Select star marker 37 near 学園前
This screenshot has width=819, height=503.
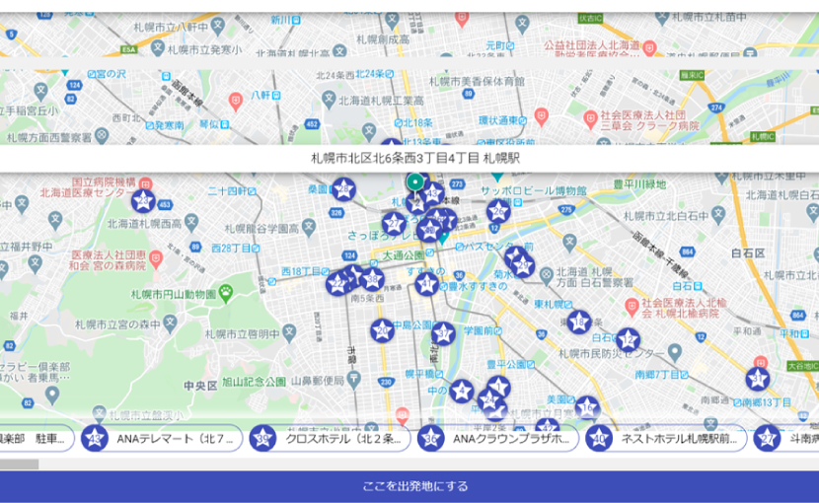click(443, 333)
